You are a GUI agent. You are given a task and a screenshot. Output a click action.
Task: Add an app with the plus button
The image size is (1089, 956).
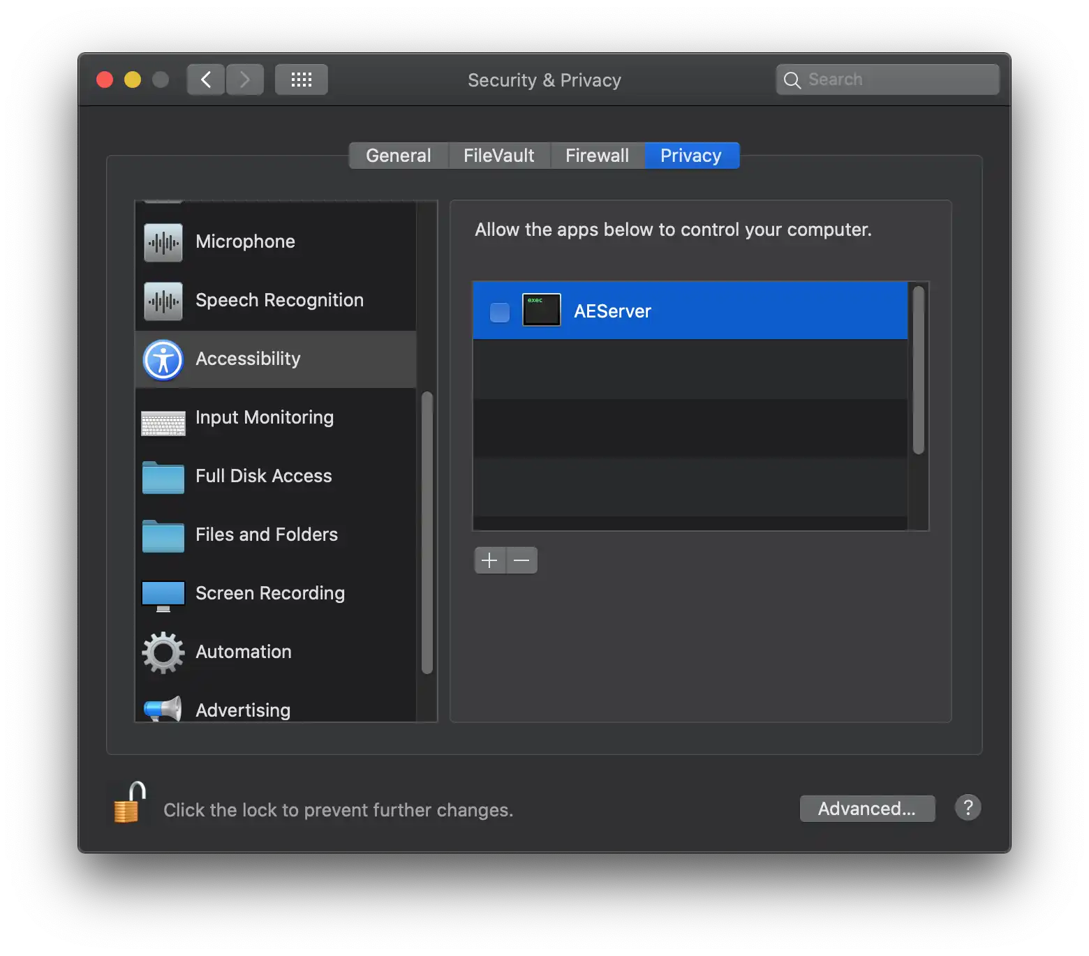[489, 560]
